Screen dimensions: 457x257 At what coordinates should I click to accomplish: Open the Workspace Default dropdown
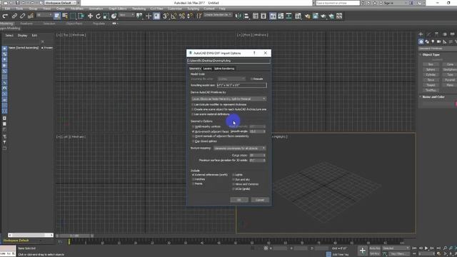point(60,3)
